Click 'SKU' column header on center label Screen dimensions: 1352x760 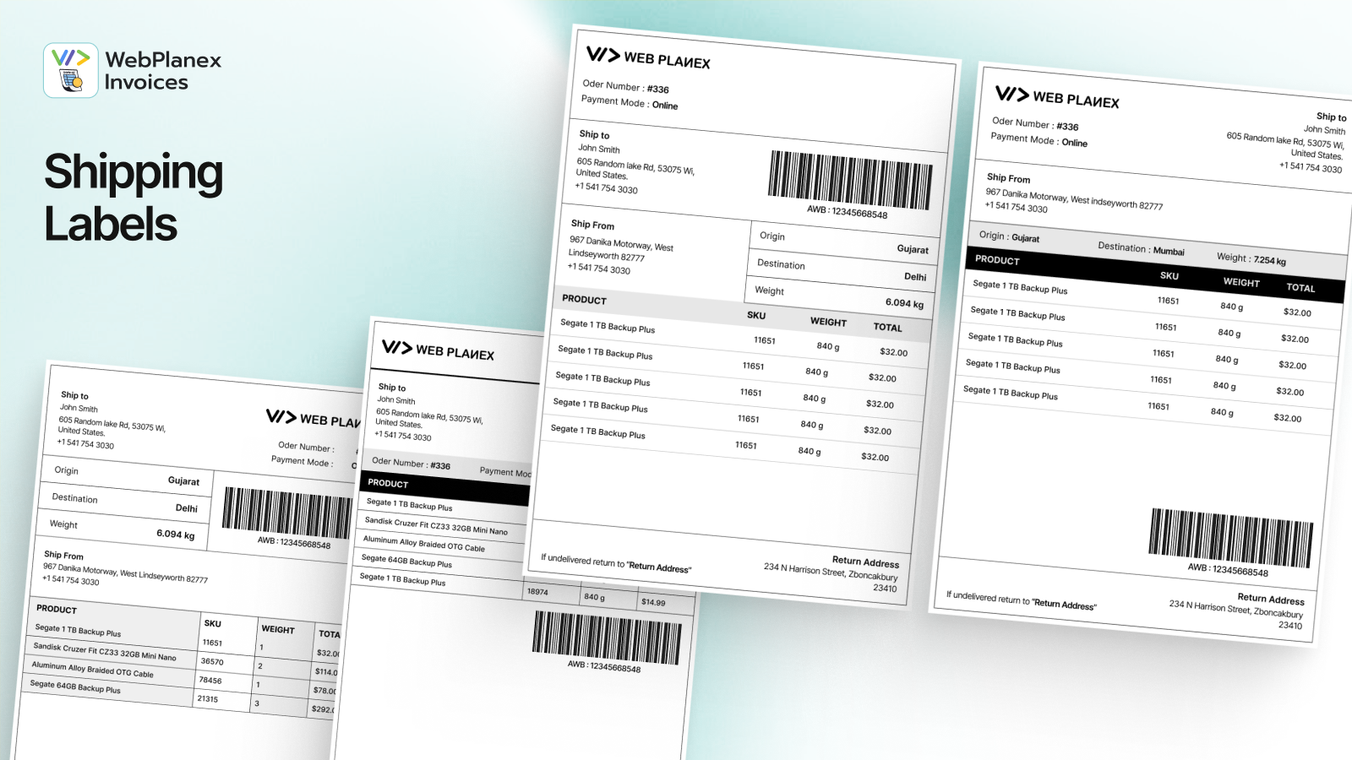pyautogui.click(x=756, y=315)
